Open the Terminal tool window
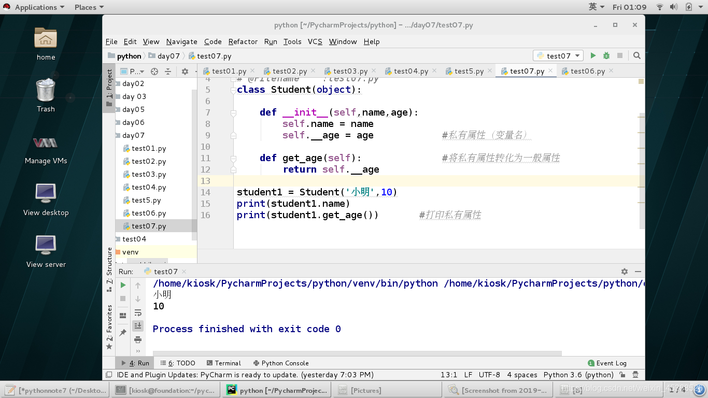 224,363
